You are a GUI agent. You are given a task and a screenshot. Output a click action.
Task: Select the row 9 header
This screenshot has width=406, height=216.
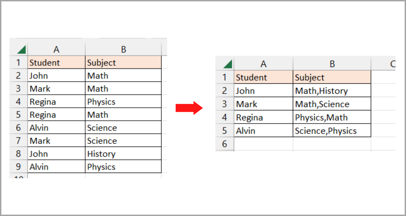(18, 167)
